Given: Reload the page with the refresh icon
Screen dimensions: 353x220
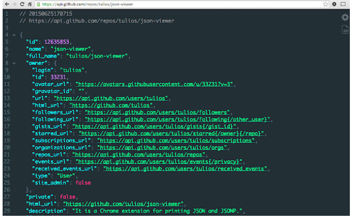Looking at the screenshot, I should (x=22, y=4).
